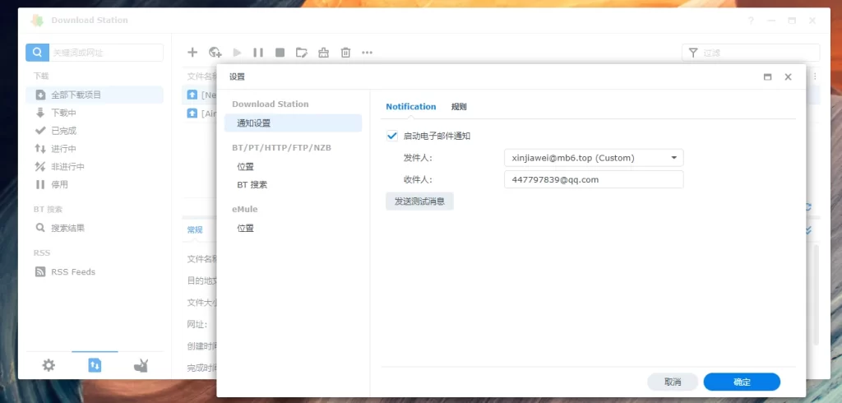Stop the selected download with square icon
Screen dimensions: 842x403
[x=280, y=52]
